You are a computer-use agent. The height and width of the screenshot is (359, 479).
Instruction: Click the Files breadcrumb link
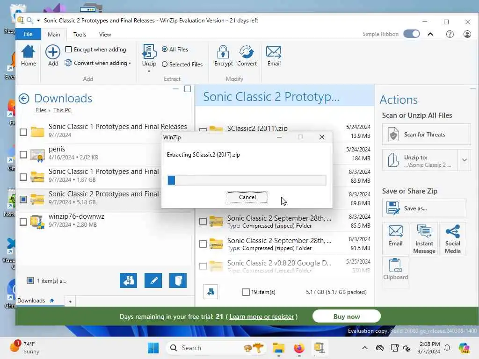pyautogui.click(x=41, y=110)
